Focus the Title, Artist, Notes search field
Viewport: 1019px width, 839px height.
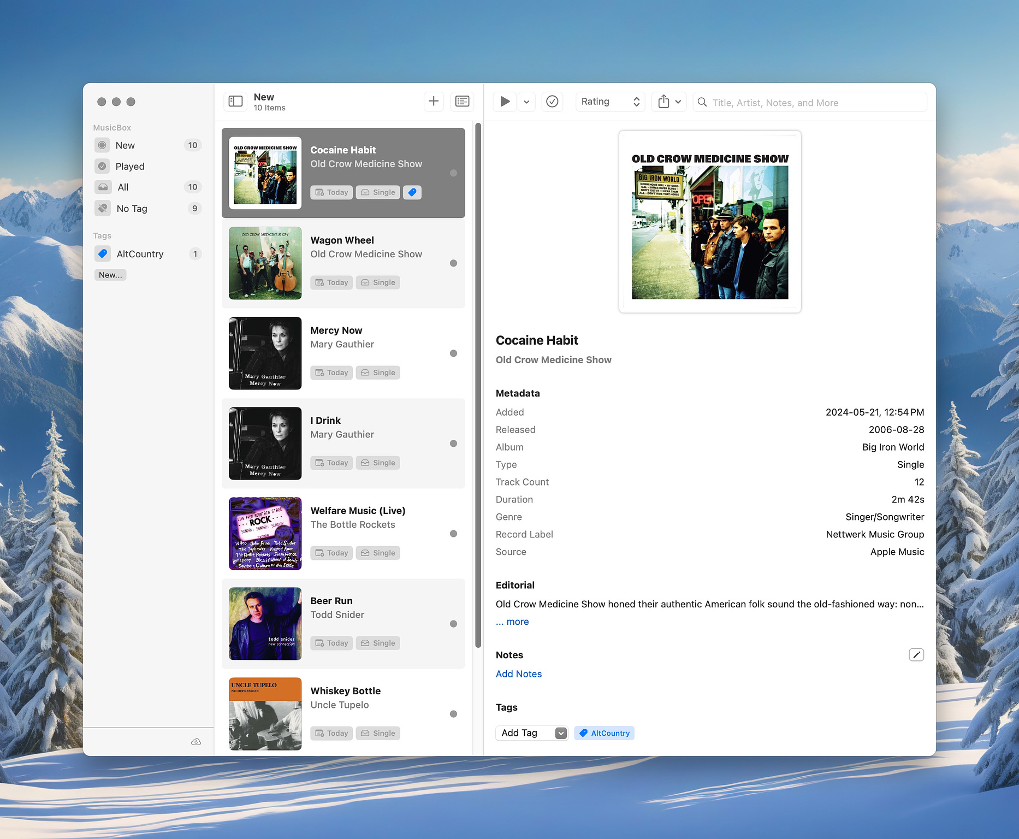(810, 102)
